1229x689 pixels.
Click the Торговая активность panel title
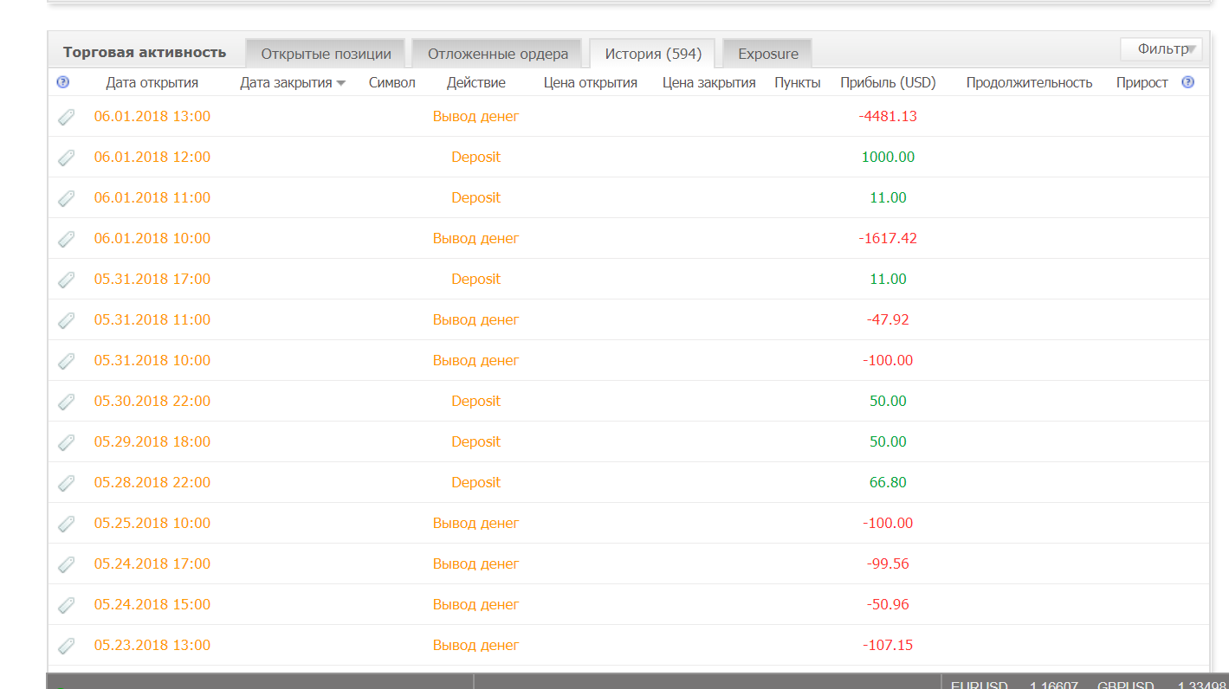[145, 53]
